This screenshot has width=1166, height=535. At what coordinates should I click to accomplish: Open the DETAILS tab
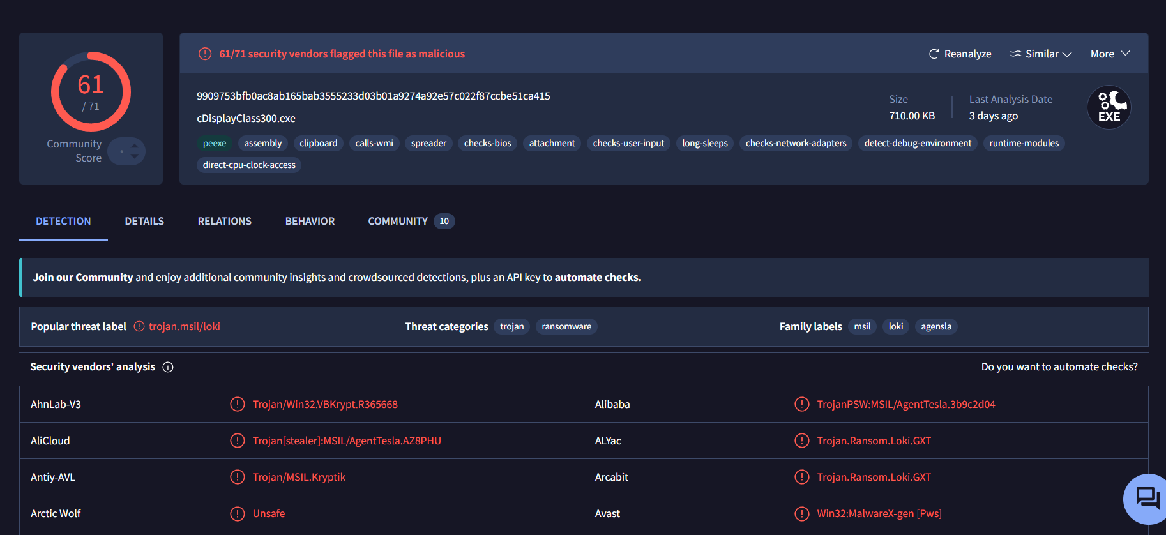click(144, 221)
